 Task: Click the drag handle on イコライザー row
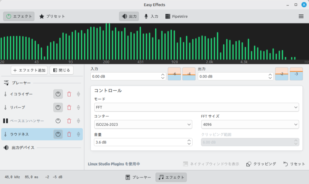click(78, 94)
